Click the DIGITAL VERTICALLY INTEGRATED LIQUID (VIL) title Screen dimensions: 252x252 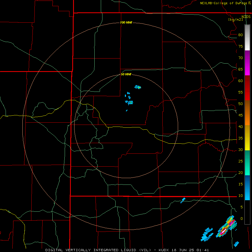(x=98, y=250)
